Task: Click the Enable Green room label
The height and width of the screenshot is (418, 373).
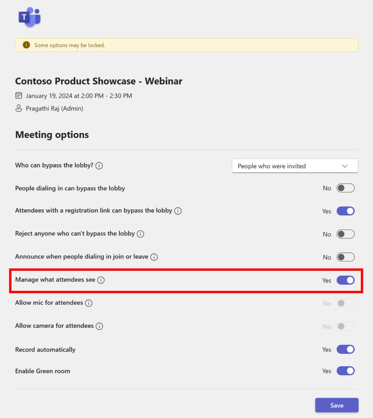Action: pos(42,371)
